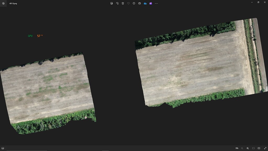Screen dimensions: 268x151
Task: Click the OneDrive cloud sync status button
Action: tap(145, 3)
